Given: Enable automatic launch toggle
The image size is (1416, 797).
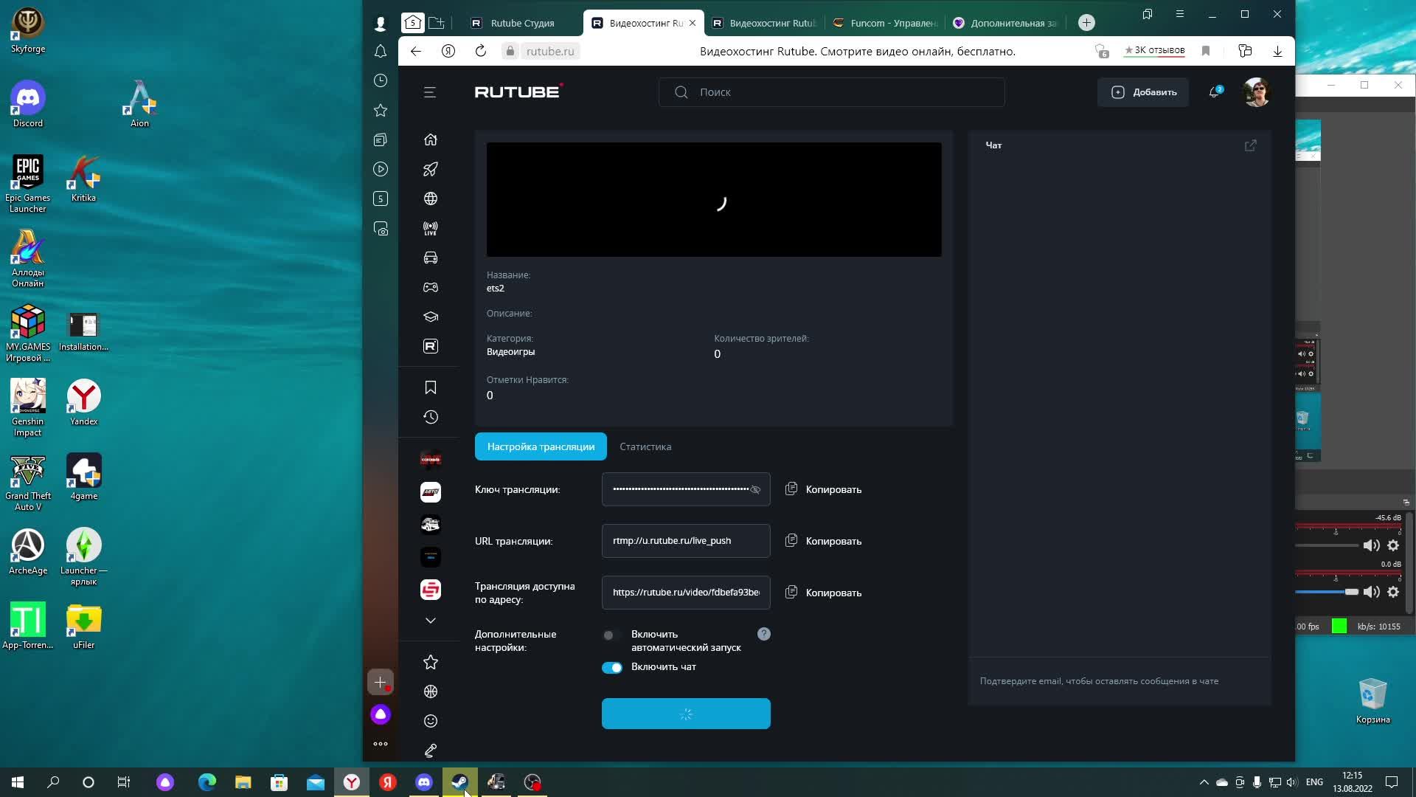Looking at the screenshot, I should click(611, 635).
